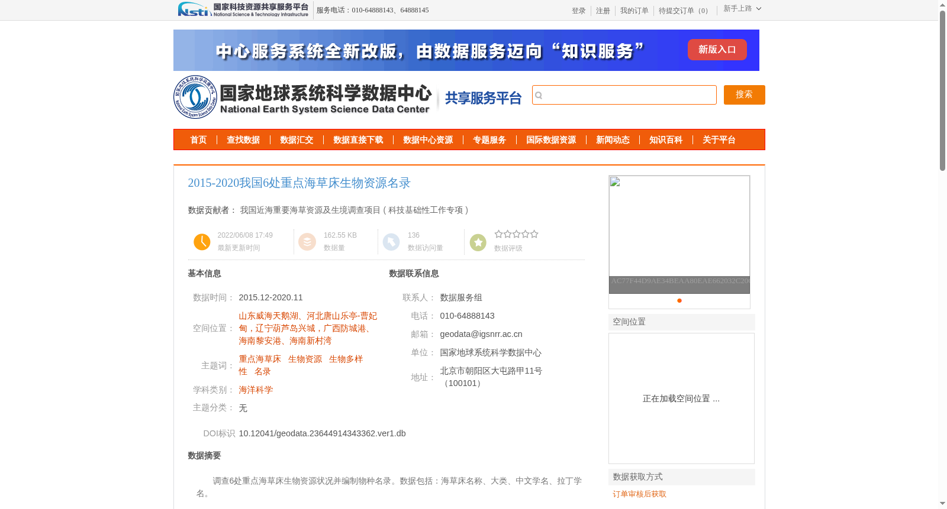Click the 登录 link
The width and height of the screenshot is (947, 509).
pos(579,11)
